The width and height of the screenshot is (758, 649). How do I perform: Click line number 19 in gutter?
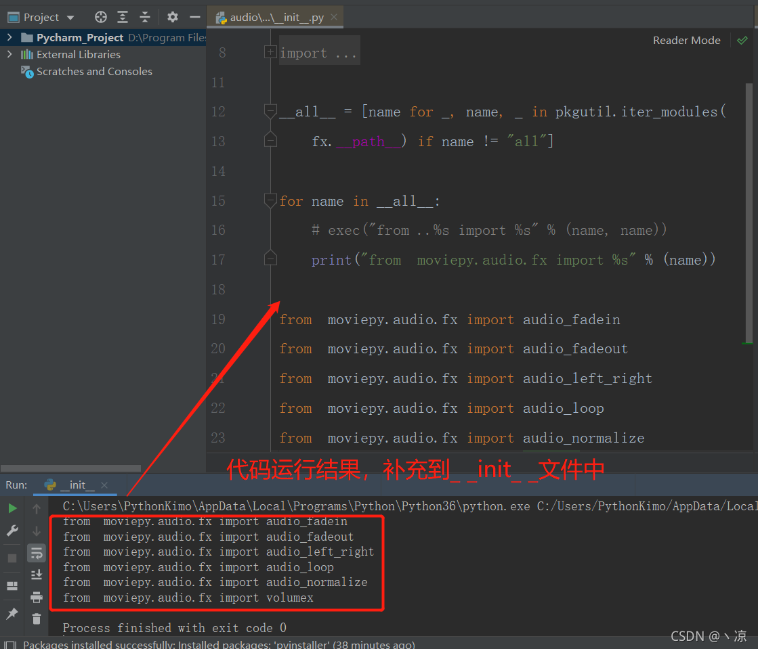[218, 319]
